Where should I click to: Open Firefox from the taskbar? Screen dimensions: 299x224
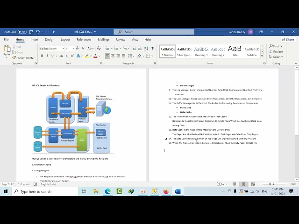pyautogui.click(x=166, y=191)
